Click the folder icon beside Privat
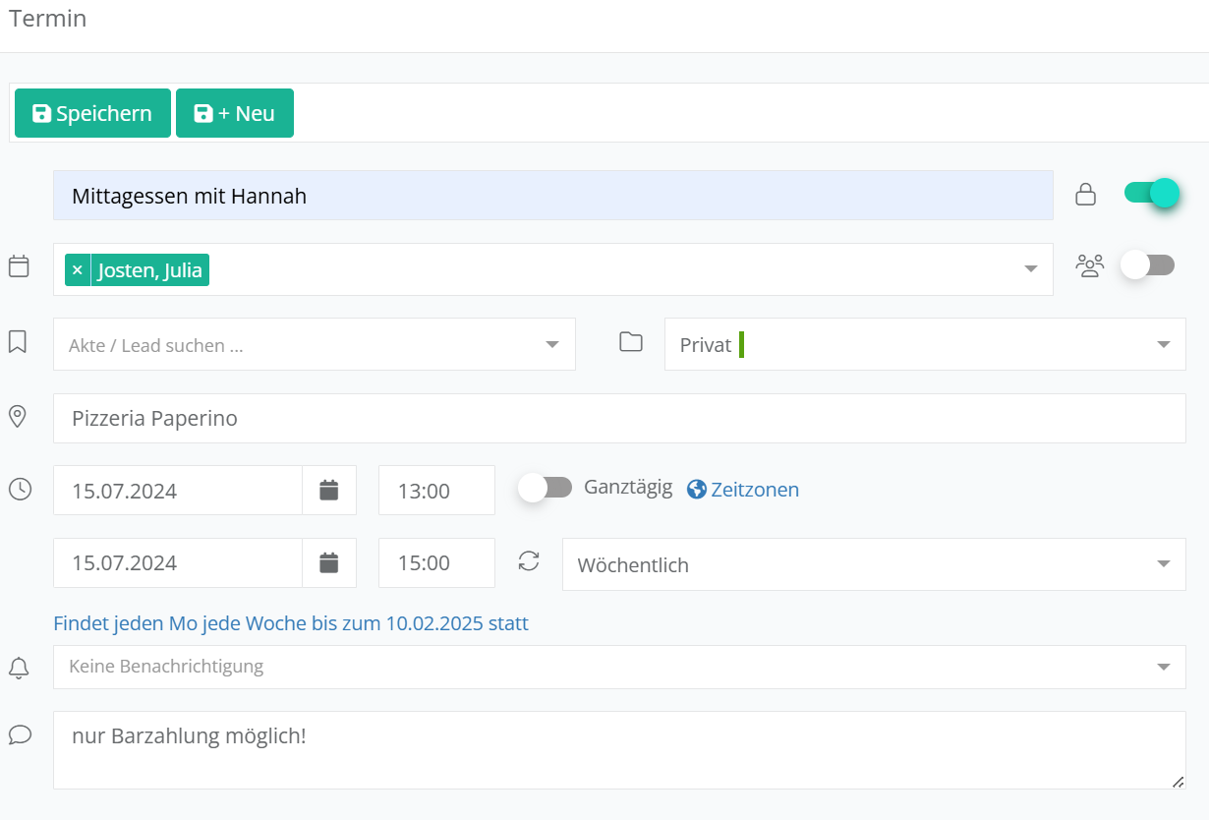This screenshot has height=820, width=1209. [x=630, y=342]
